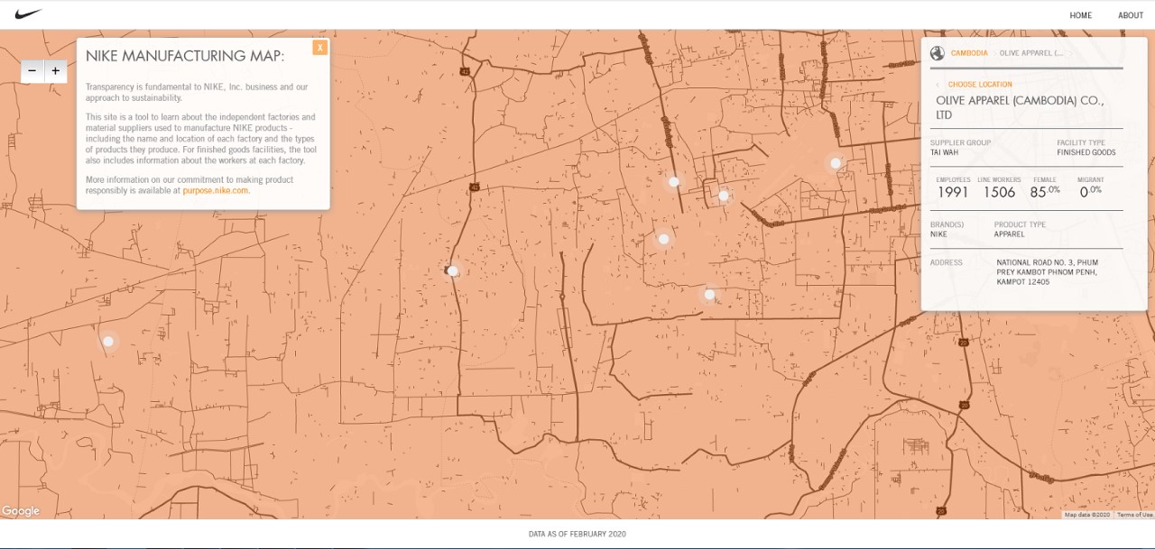
Task: Click the NIKE MANUFACTURING MAP heading
Action: click(185, 56)
